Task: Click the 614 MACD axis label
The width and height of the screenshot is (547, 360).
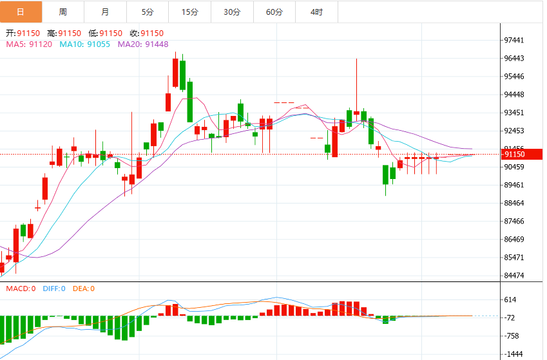Action: 510,299
